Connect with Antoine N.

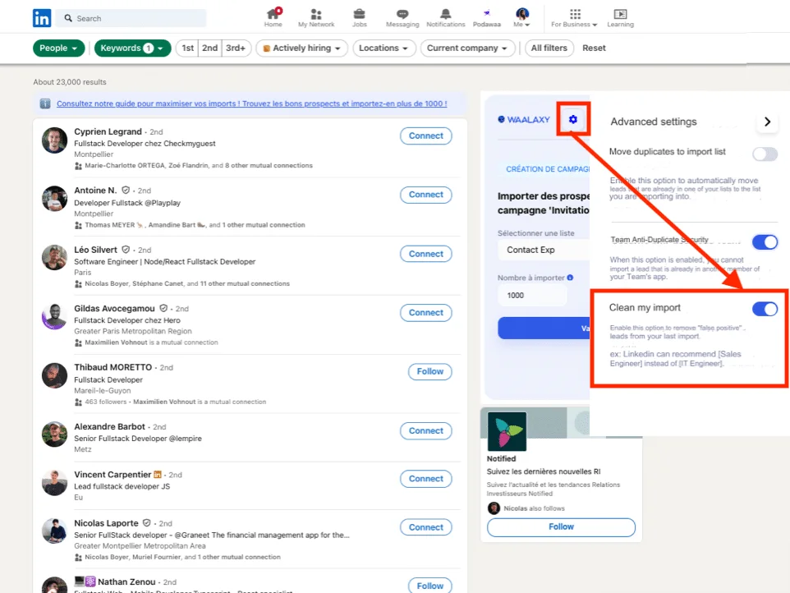click(425, 195)
